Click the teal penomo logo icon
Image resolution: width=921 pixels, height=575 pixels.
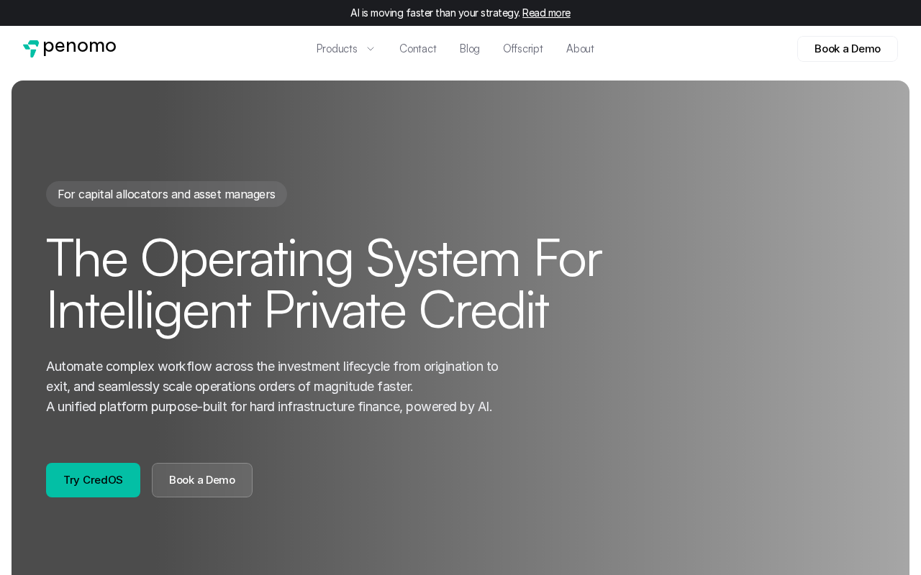(31, 49)
